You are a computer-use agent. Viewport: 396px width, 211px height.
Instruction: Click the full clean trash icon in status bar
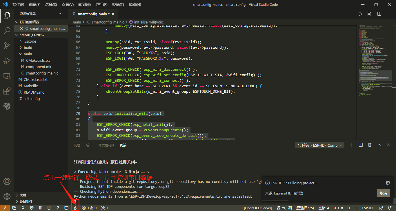[x=40, y=208]
